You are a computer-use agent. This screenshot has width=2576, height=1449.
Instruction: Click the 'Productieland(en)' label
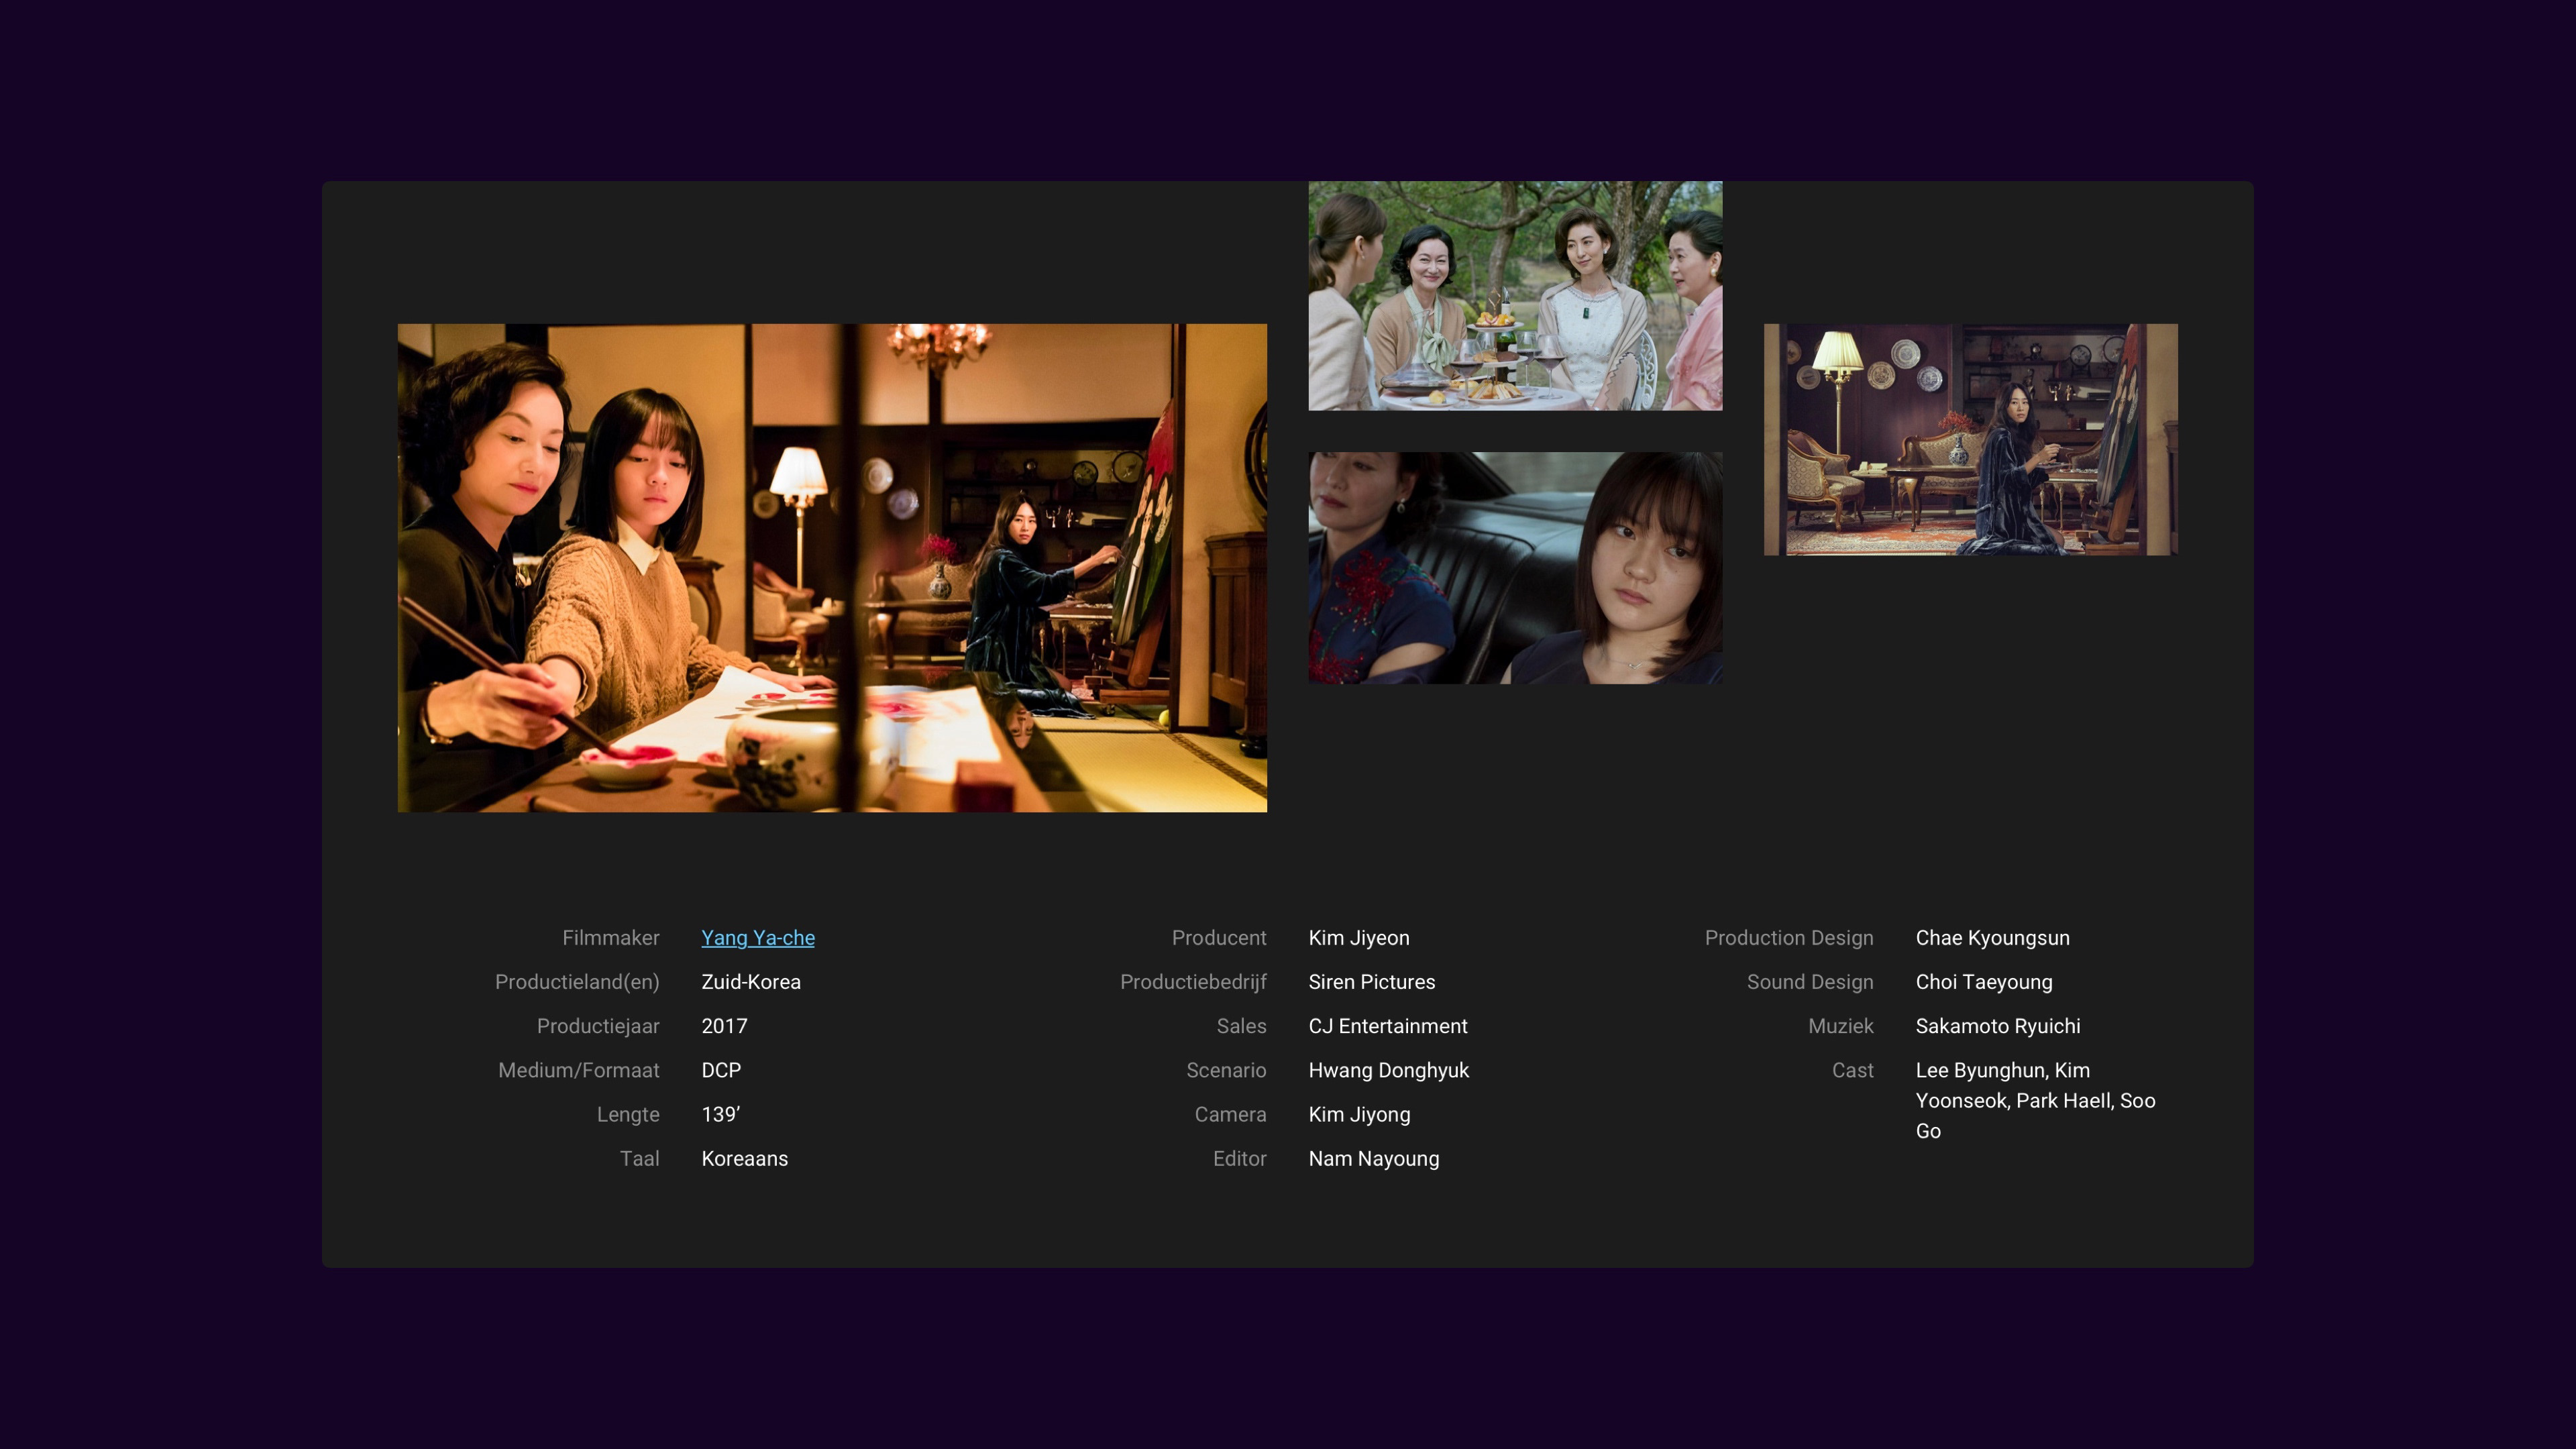pos(577,982)
